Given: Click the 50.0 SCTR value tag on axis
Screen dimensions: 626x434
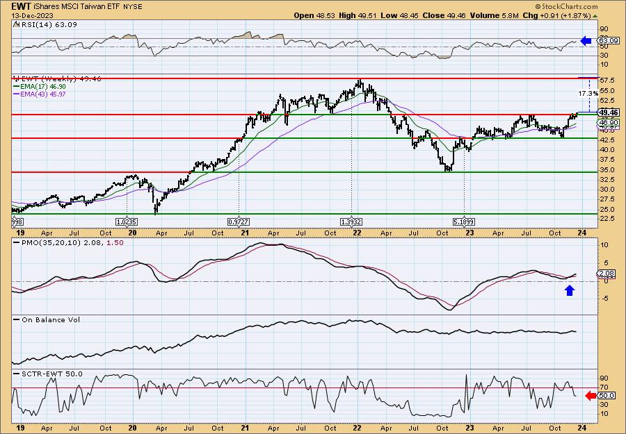Looking at the screenshot, I should point(607,396).
